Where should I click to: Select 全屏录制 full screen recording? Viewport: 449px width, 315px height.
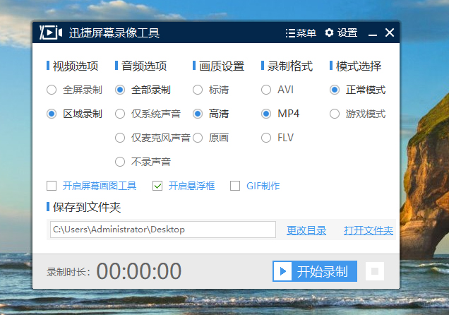tap(74, 90)
